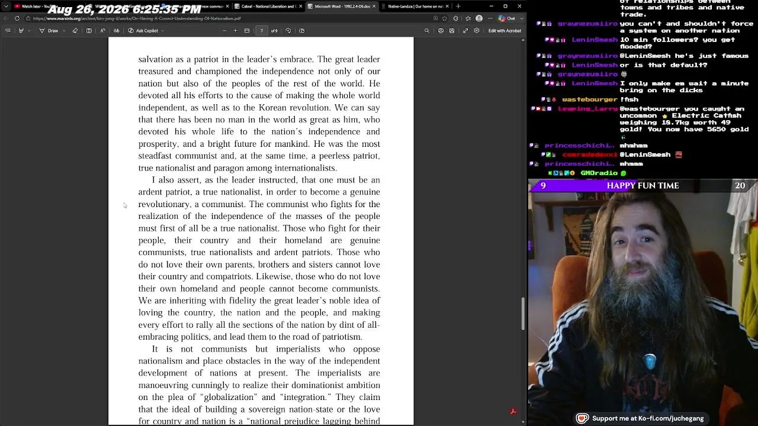Switch to Watch later YouTube tab
The height and width of the screenshot is (426, 758).
pyautogui.click(x=39, y=7)
